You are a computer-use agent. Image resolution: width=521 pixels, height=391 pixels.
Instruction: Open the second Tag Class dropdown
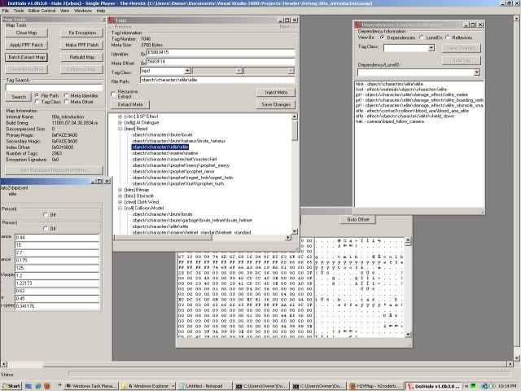pos(239,71)
